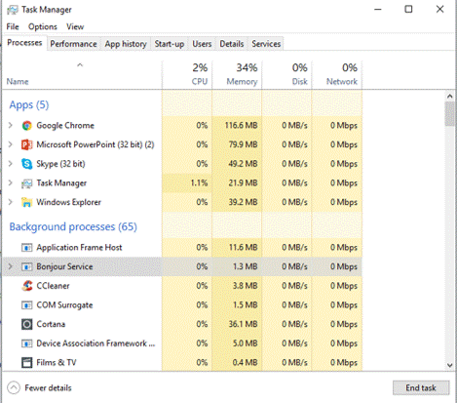457x403 pixels.
Task: Click the End task button
Action: [421, 387]
